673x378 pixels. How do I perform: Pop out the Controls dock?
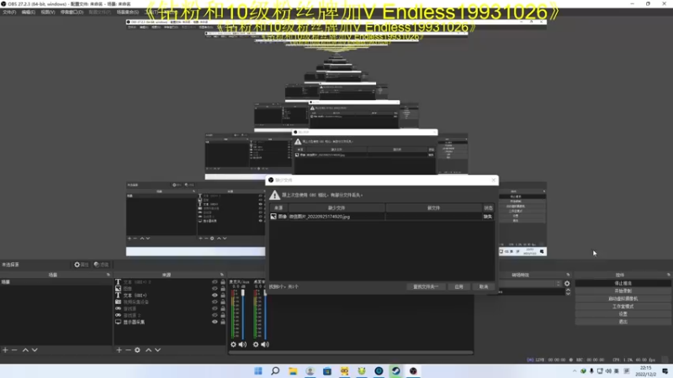669,275
